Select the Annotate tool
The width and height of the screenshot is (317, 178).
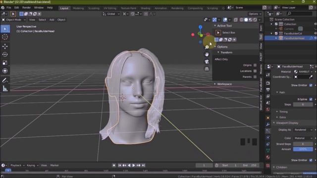[x=5, y=80]
